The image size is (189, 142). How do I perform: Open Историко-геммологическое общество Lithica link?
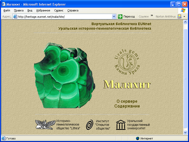click(x=68, y=125)
